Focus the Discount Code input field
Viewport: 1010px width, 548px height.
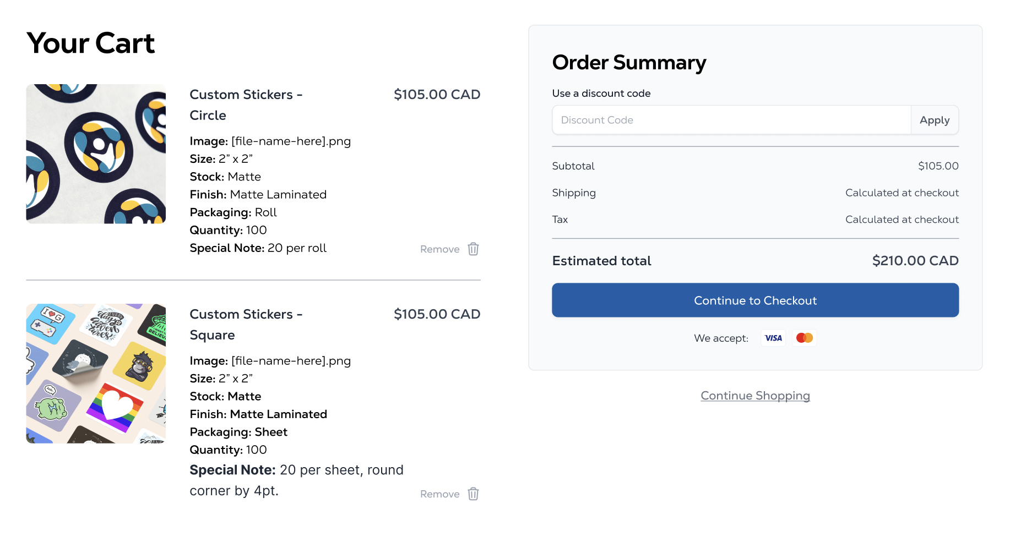tap(731, 120)
